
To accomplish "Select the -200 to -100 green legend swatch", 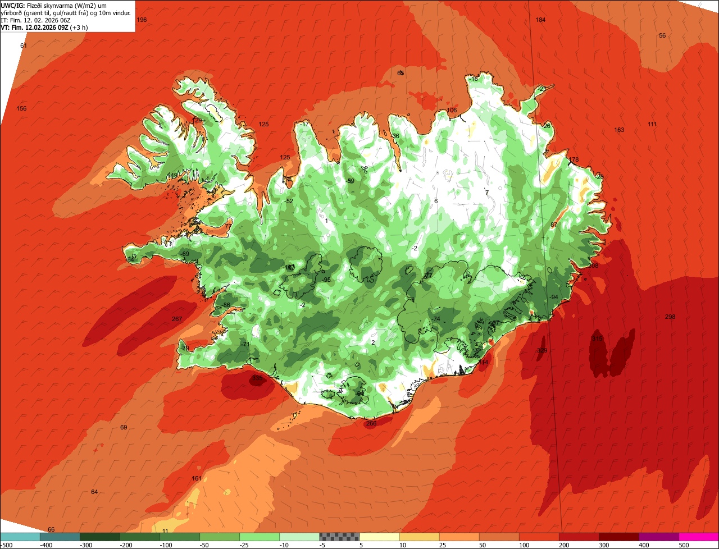I will (x=140, y=537).
